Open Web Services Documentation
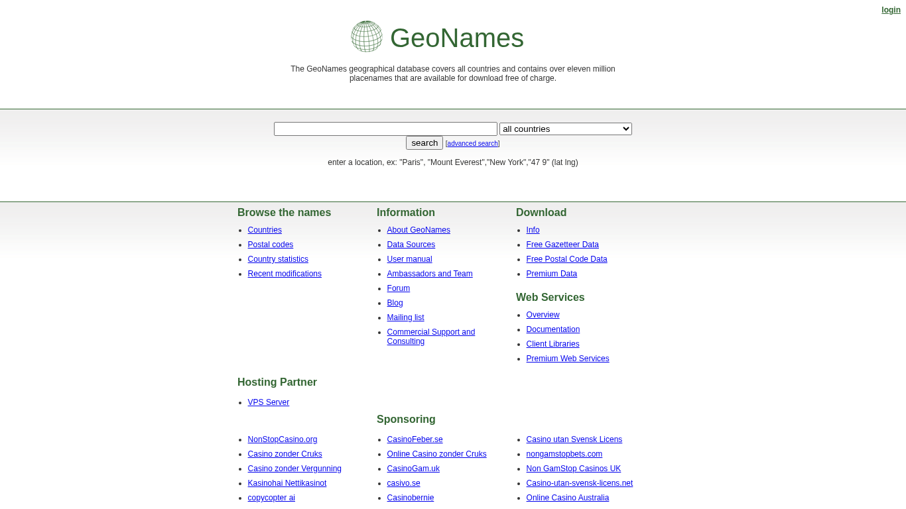The height and width of the screenshot is (509, 906). (553, 329)
